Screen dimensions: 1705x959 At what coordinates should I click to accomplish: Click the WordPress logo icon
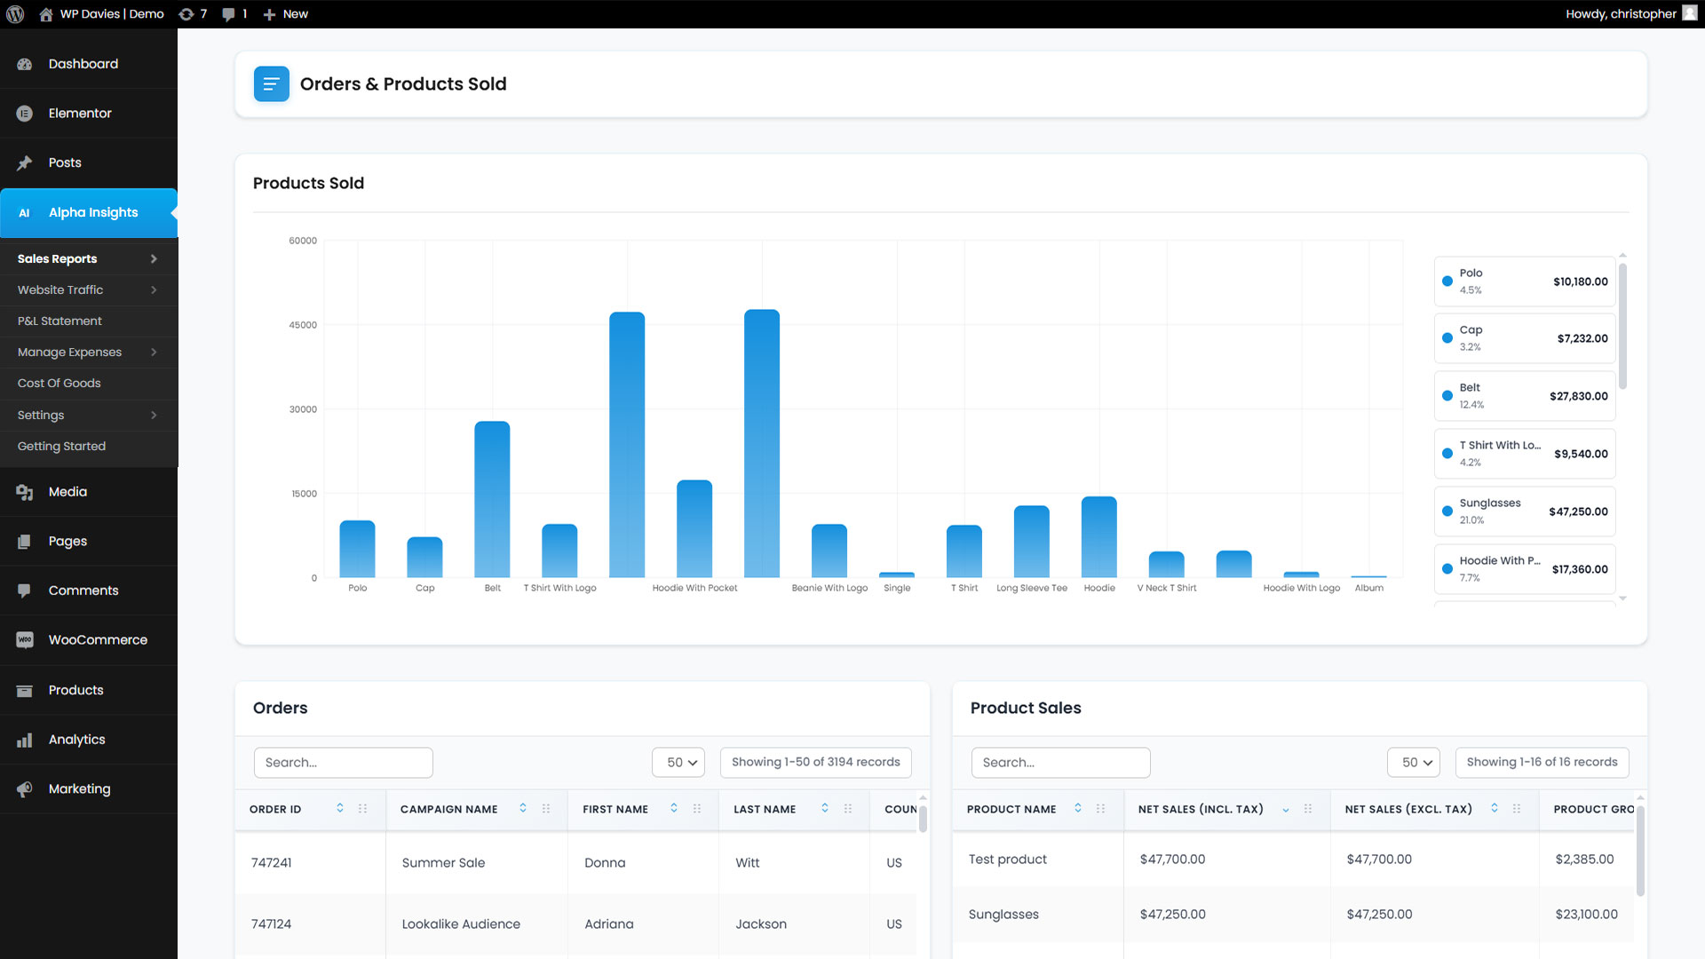(15, 14)
